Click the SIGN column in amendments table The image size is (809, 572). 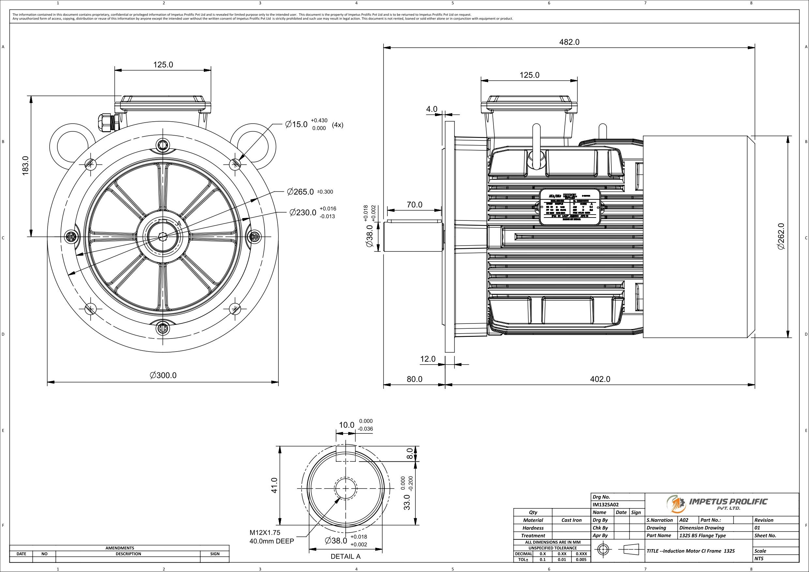215,554
